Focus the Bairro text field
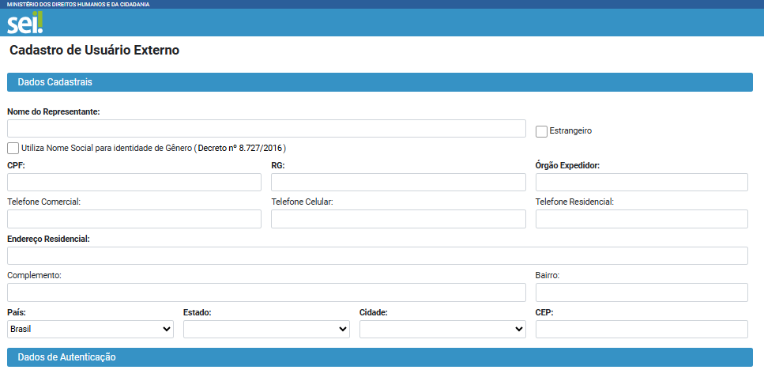The width and height of the screenshot is (764, 381). click(x=642, y=292)
